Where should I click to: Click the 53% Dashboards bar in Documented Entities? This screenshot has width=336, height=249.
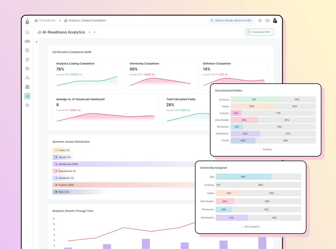[245, 134]
